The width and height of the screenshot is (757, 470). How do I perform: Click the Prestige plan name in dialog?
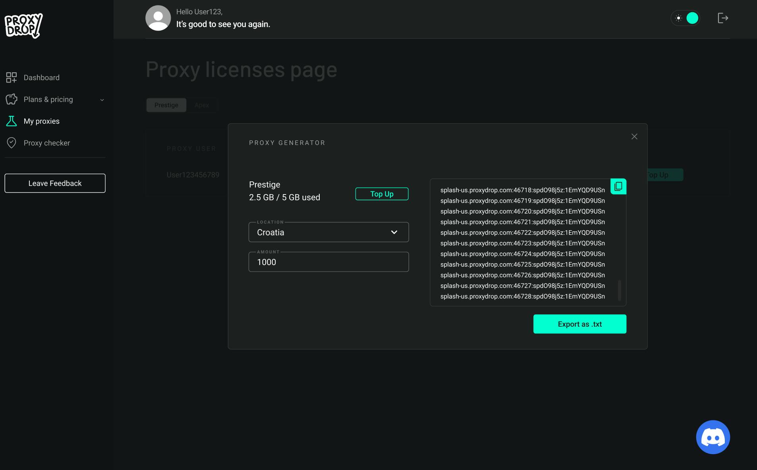pos(265,185)
